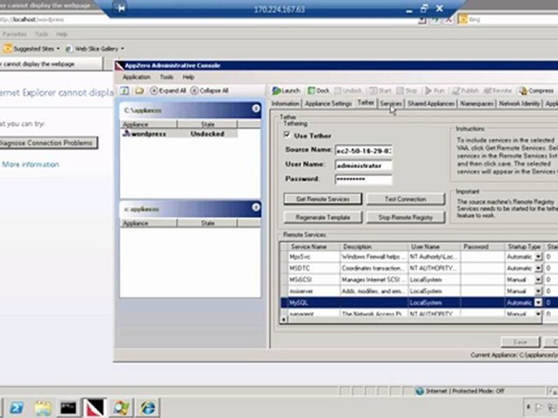Click the Remote Services left scroll arrow
This screenshot has height=418, width=558.
pyautogui.click(x=284, y=319)
